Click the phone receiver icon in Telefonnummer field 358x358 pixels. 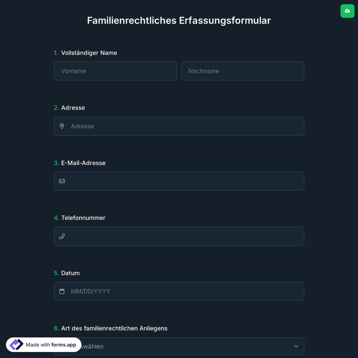pyautogui.click(x=62, y=236)
